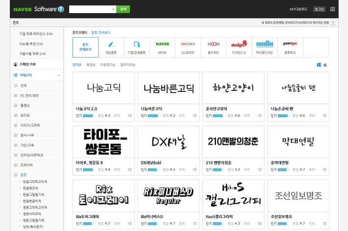Sort fonts by 평점순
Image resolution: width=348 pixels, height=231 pixels.
(91, 64)
